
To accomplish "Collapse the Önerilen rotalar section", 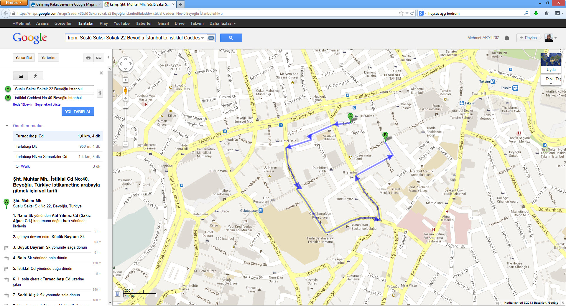I will (6, 126).
